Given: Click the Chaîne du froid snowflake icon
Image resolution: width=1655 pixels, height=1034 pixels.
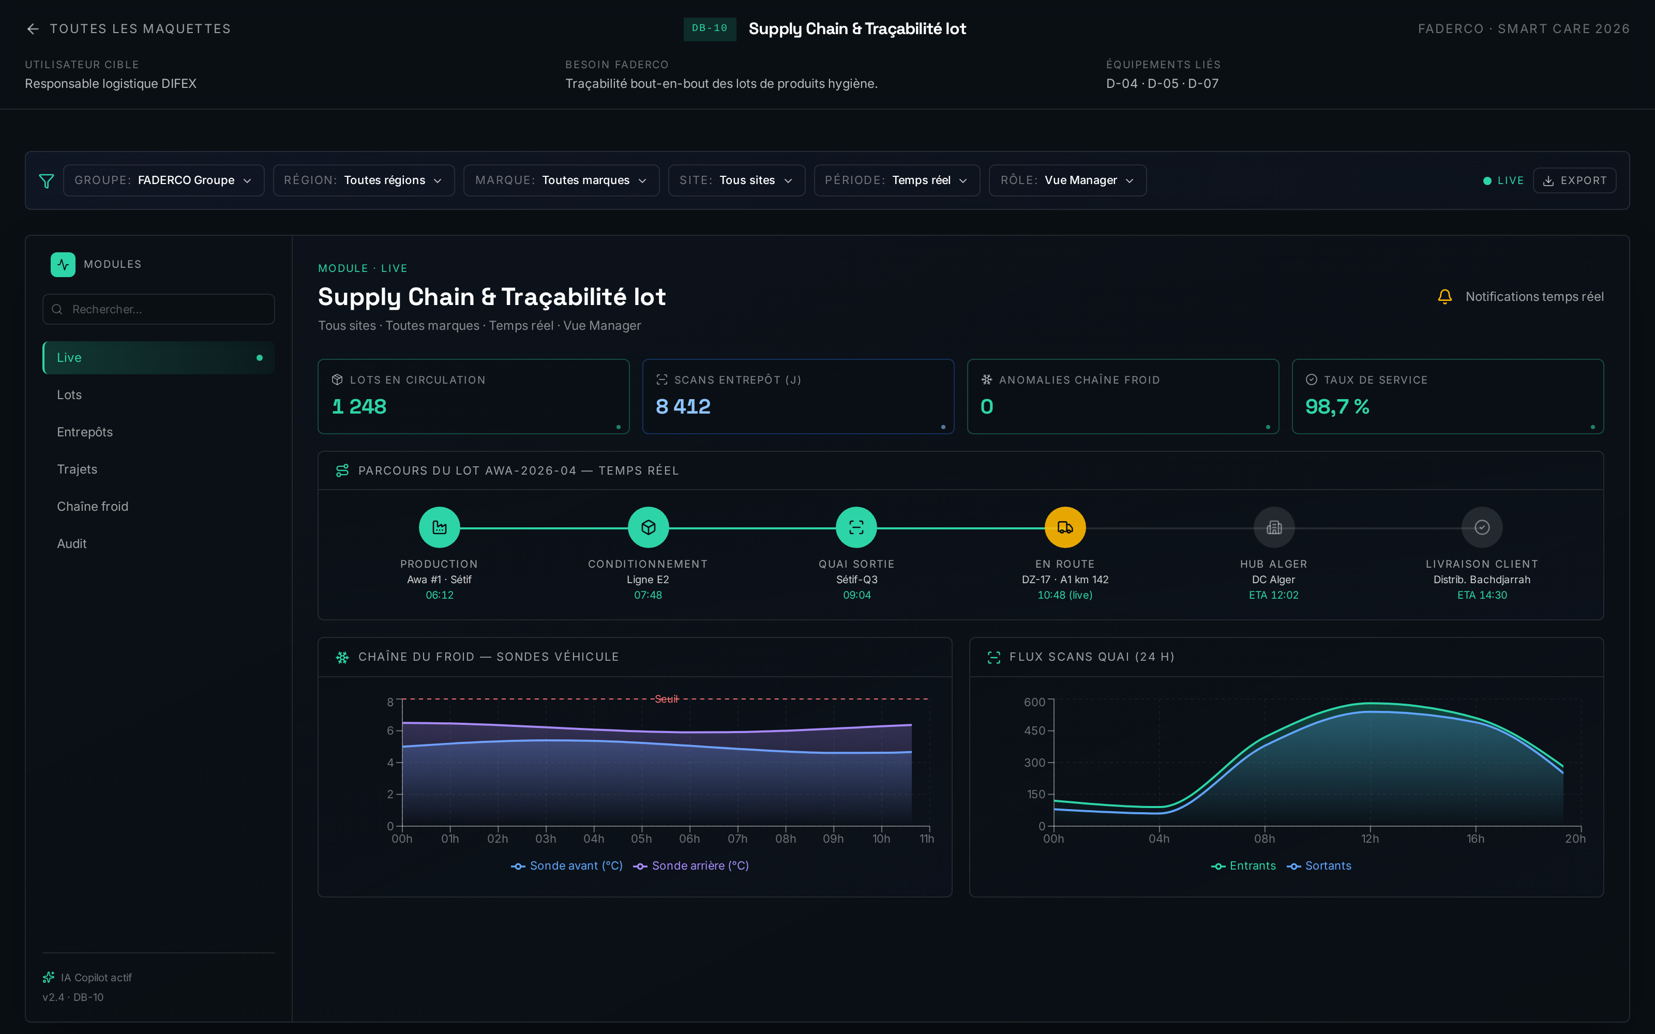Looking at the screenshot, I should pos(342,657).
